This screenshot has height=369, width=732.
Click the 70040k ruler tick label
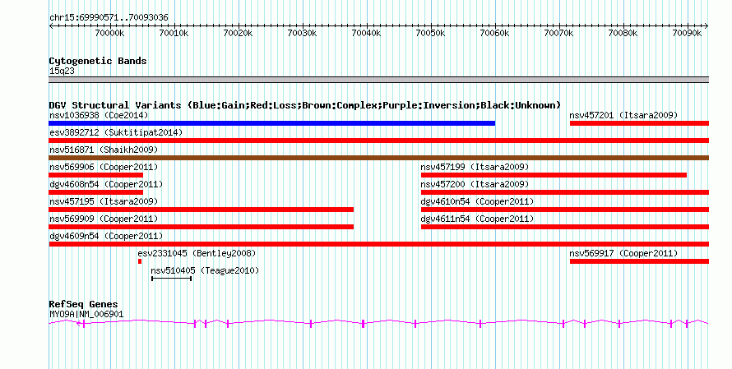coord(366,34)
